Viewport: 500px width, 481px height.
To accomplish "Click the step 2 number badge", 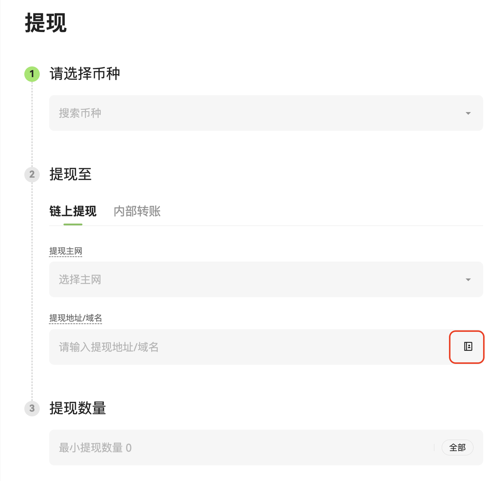I will point(32,174).
